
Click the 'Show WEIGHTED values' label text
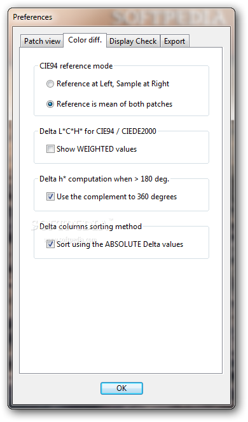(x=97, y=149)
